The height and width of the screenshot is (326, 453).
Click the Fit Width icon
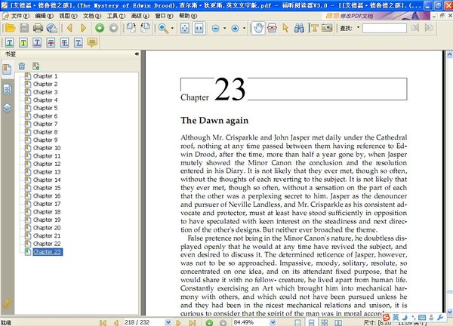point(199,28)
